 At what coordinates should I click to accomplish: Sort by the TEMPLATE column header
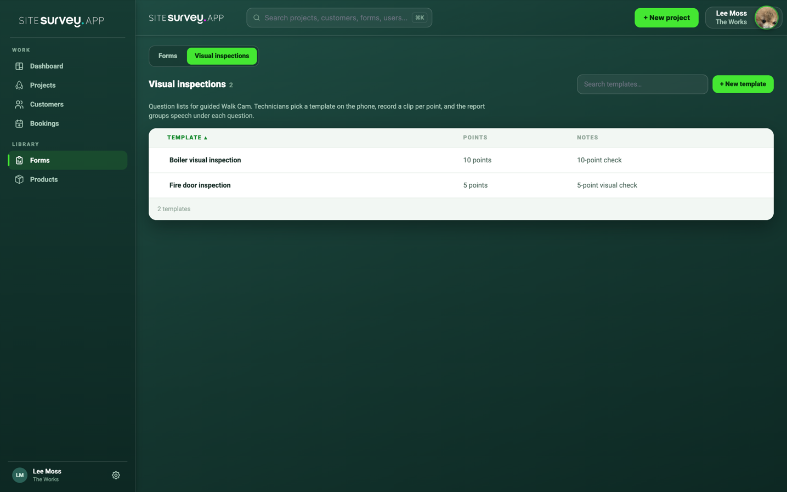coord(188,138)
